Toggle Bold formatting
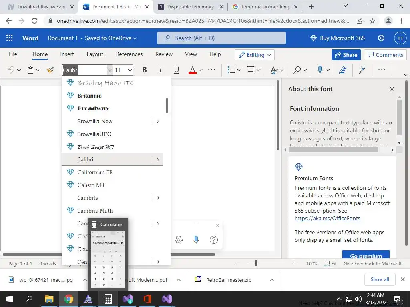This screenshot has height=307, width=410. pos(144,70)
